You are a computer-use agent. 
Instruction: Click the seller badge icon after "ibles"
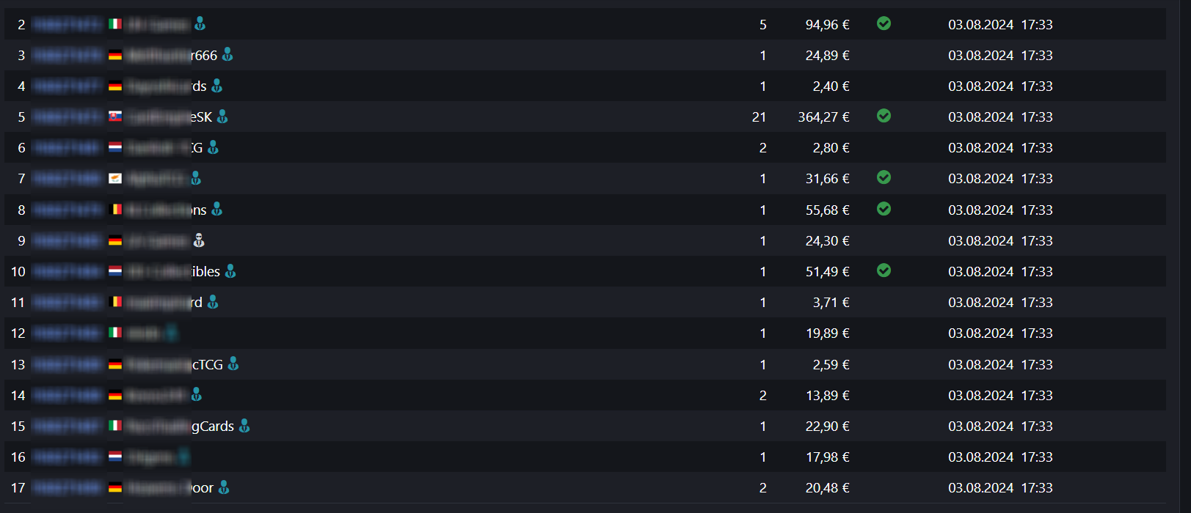(230, 271)
